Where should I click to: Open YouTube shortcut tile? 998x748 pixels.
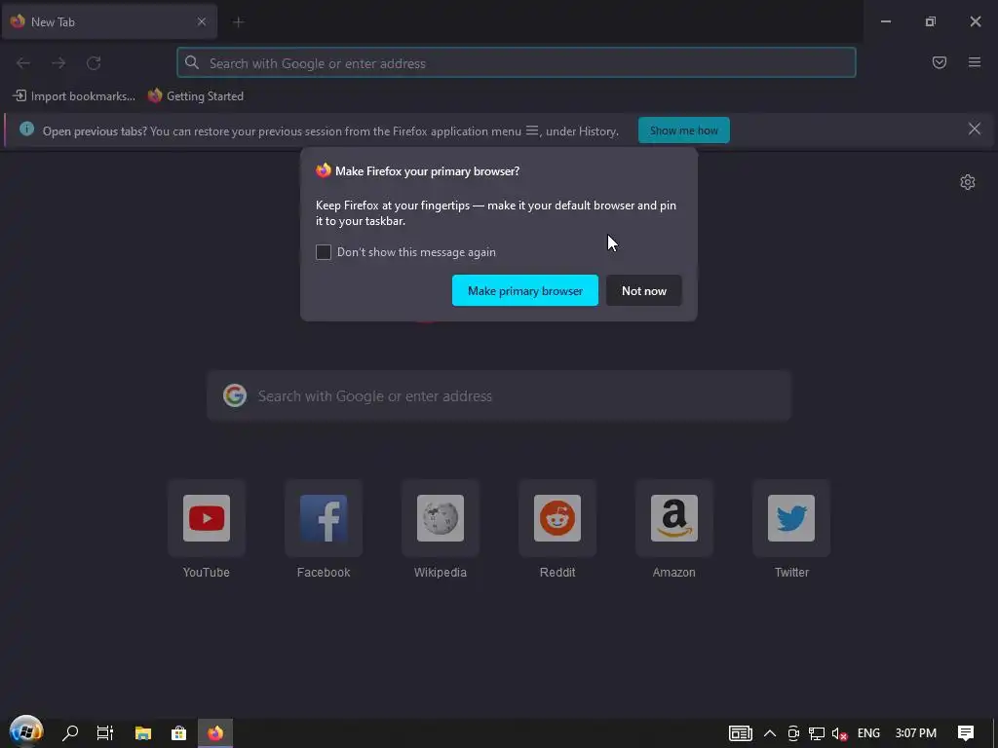[207, 518]
